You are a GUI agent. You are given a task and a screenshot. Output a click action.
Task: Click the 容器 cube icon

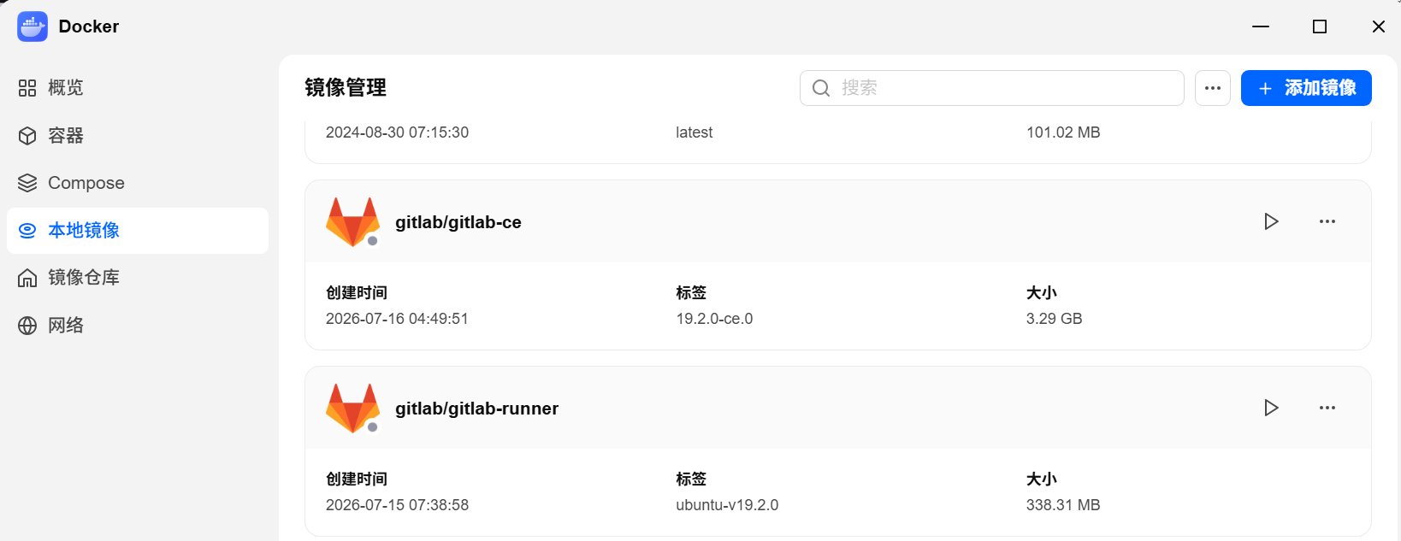27,136
